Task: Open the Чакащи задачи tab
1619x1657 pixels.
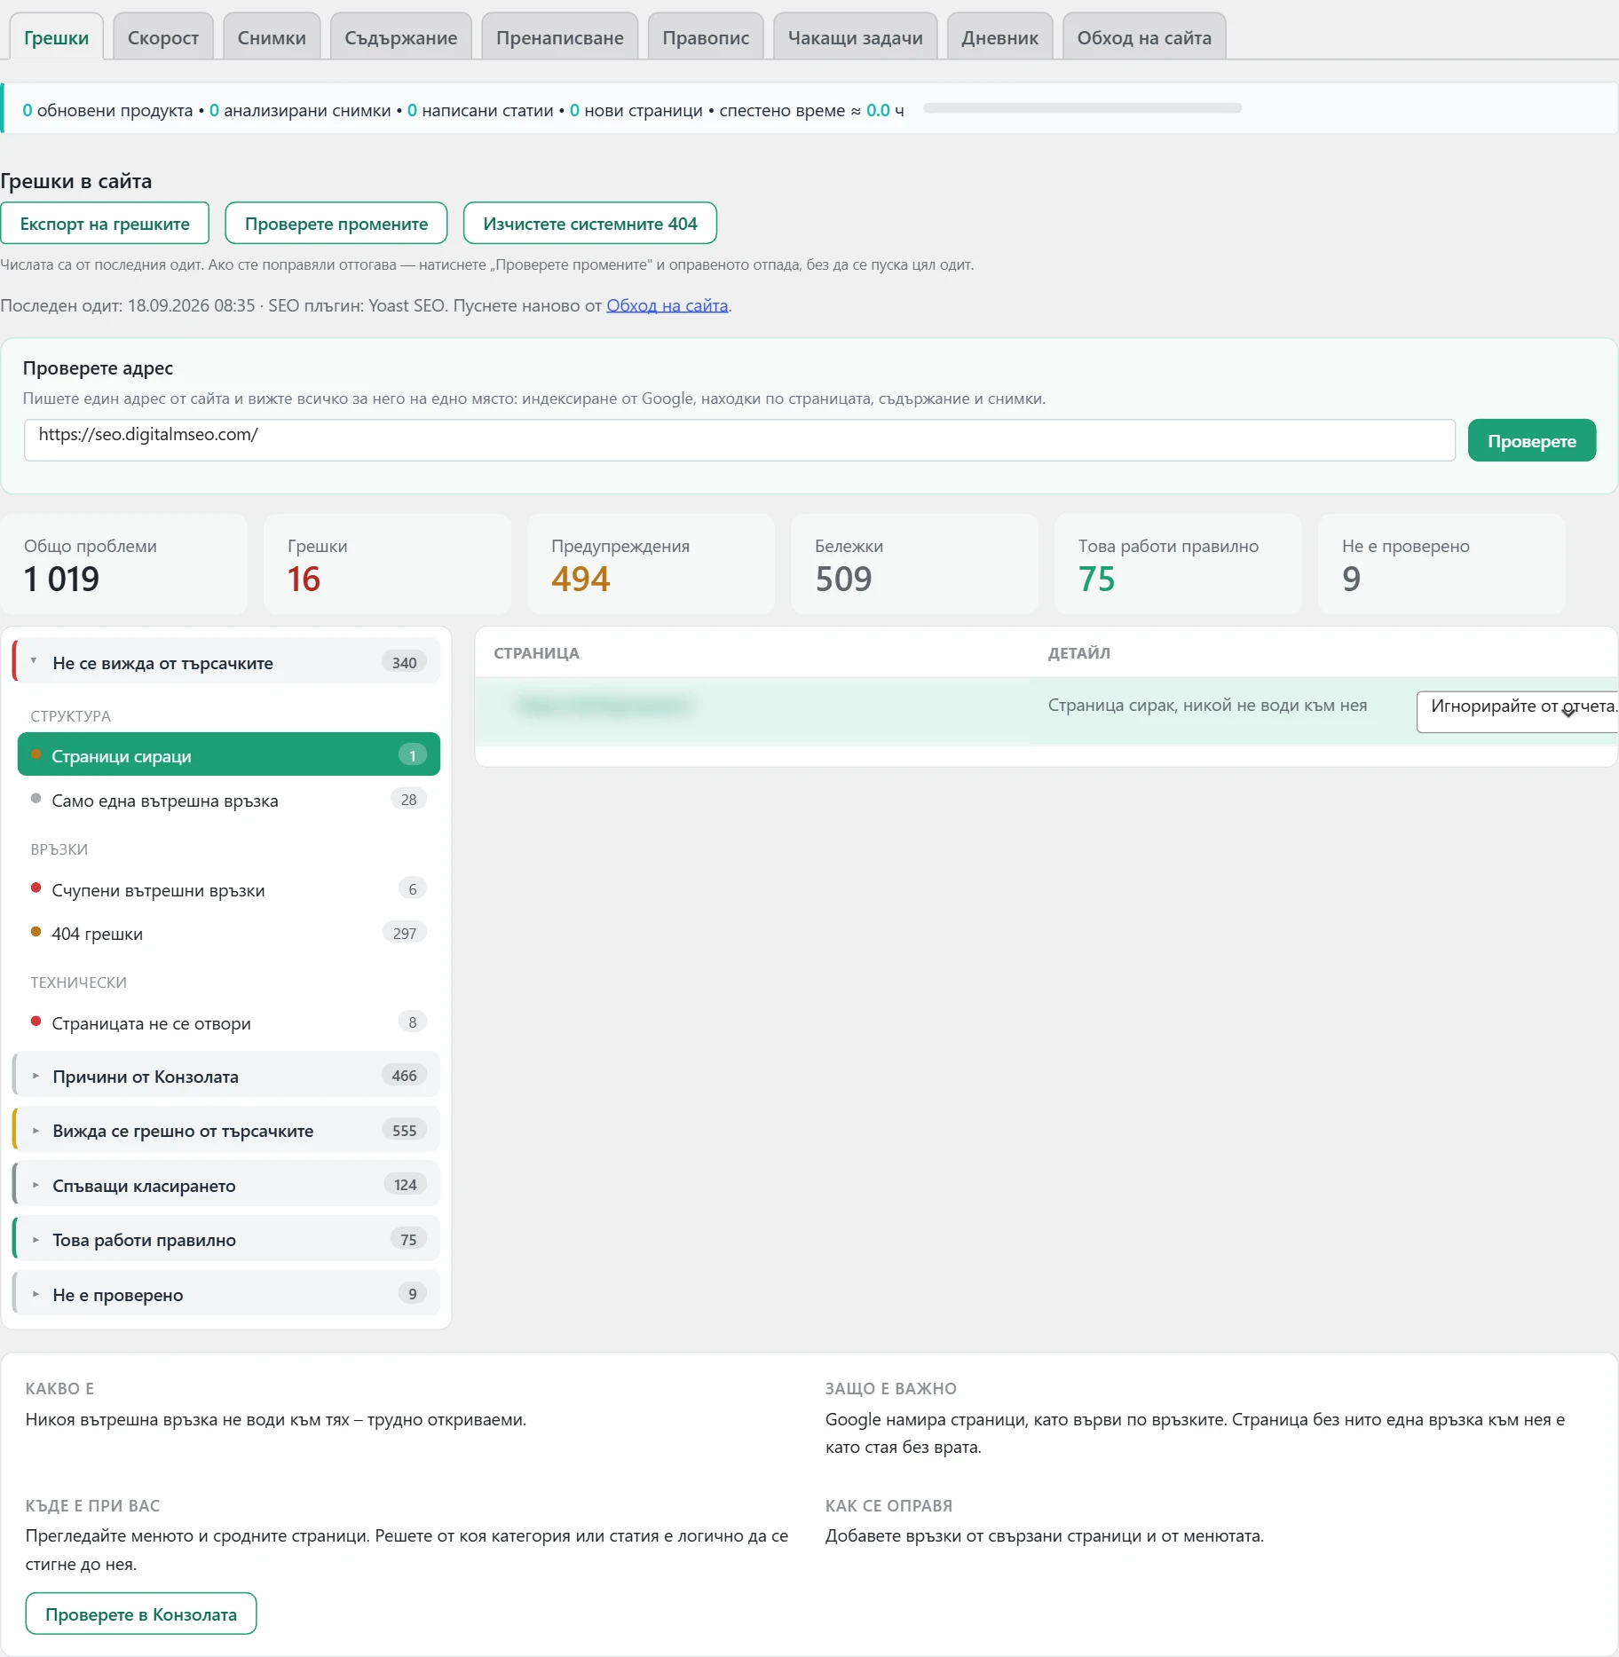Action: [x=856, y=37]
